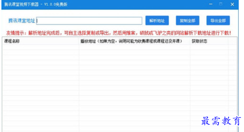The image size is (244, 132).
Task: Click the red 友情提示 hint text
Action: pos(118,33)
